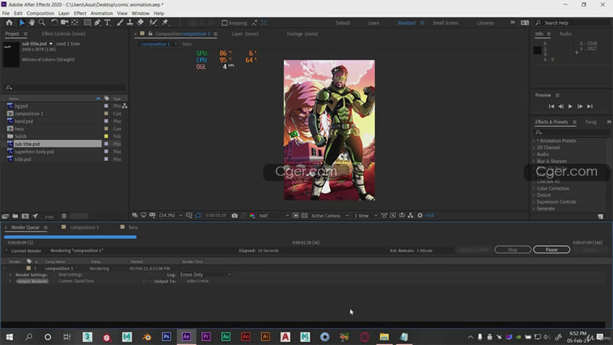Open the File menu
This screenshot has width=613, height=345.
[x=6, y=13]
